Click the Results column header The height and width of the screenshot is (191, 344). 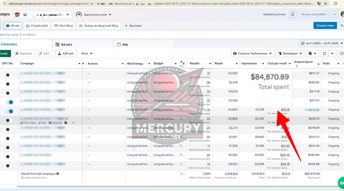pyautogui.click(x=195, y=63)
